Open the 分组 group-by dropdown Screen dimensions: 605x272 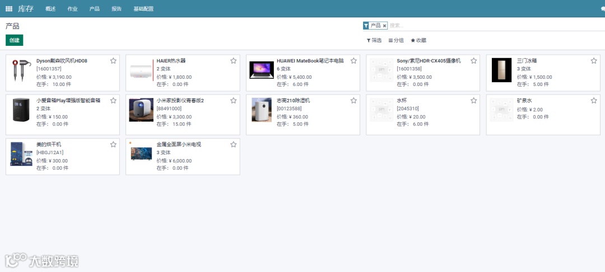point(396,40)
